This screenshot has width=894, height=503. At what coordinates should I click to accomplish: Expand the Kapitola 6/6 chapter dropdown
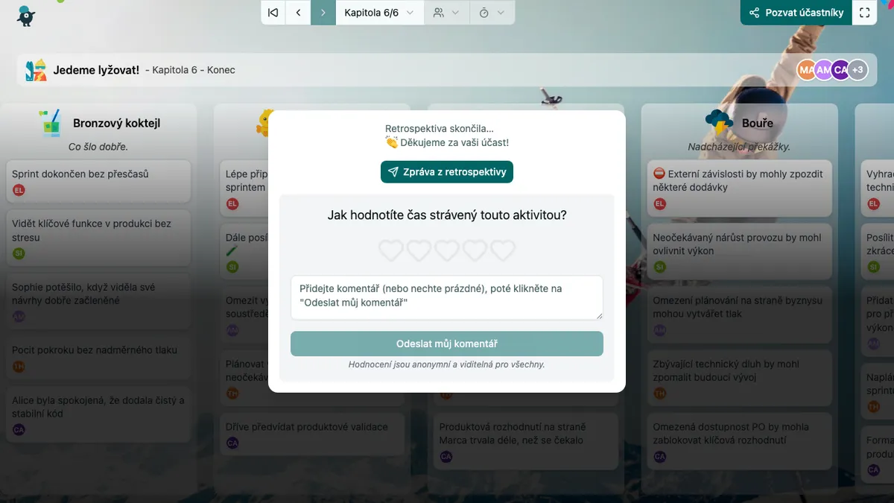coord(380,13)
